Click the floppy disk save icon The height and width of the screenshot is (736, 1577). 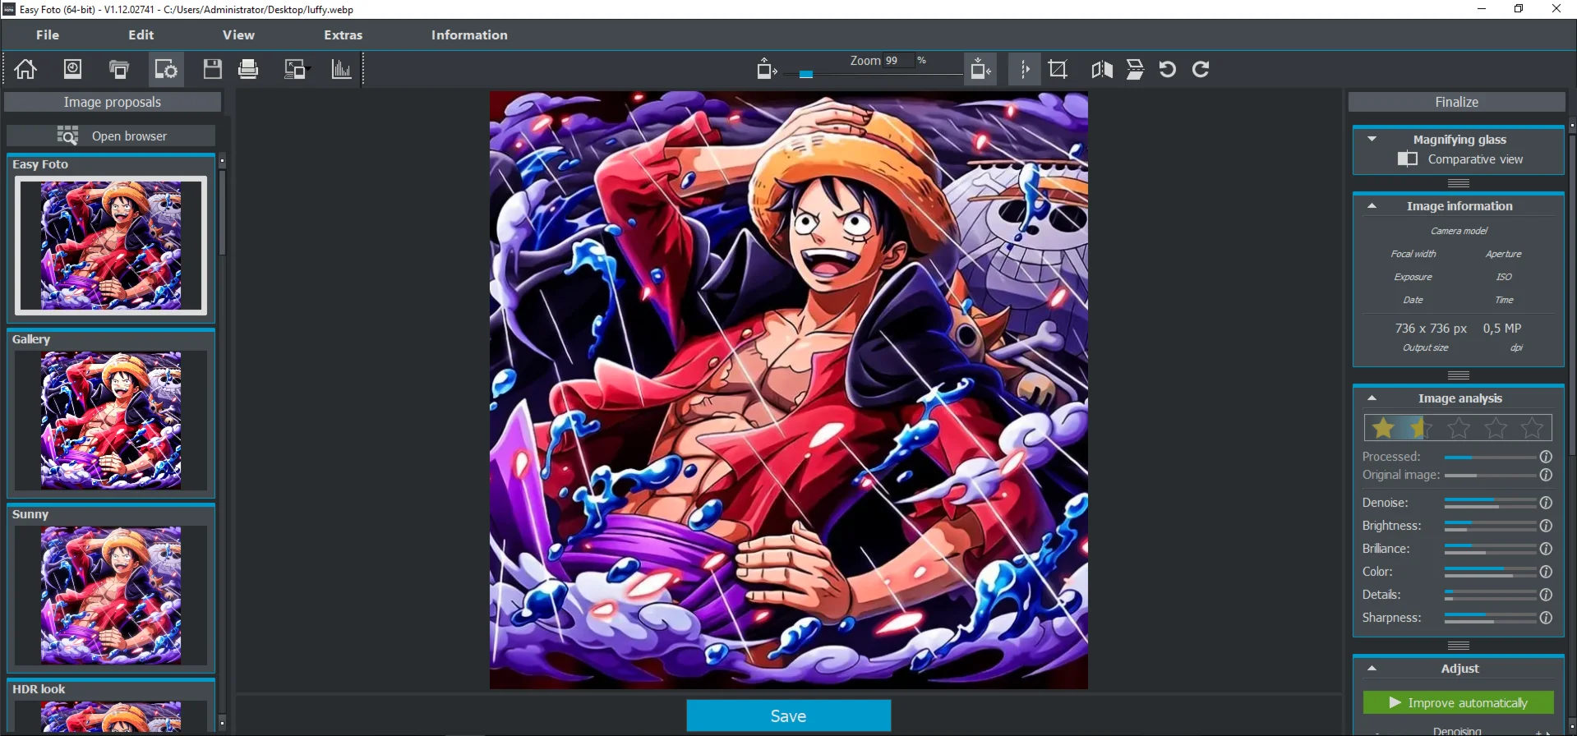(212, 69)
